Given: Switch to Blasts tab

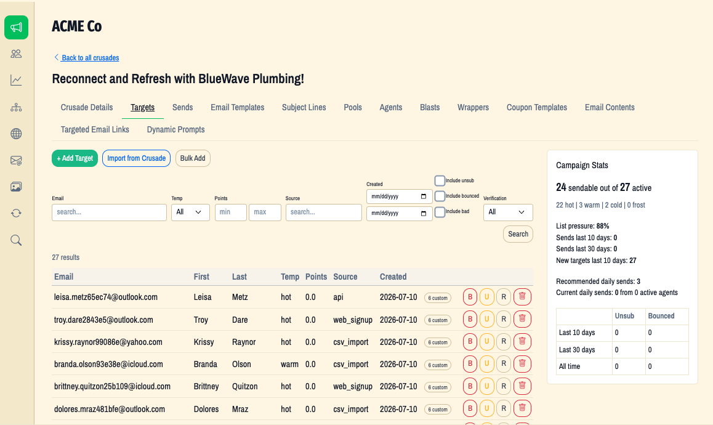Looking at the screenshot, I should 430,107.
